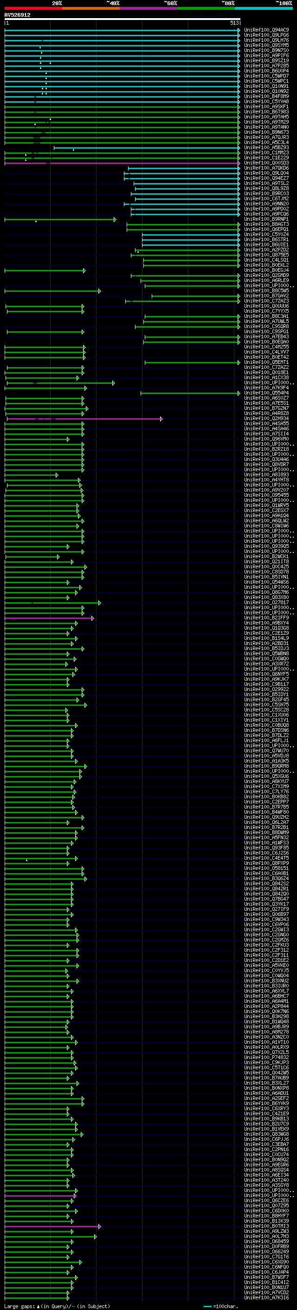Click the =100char. scale legend

coord(221,1306)
